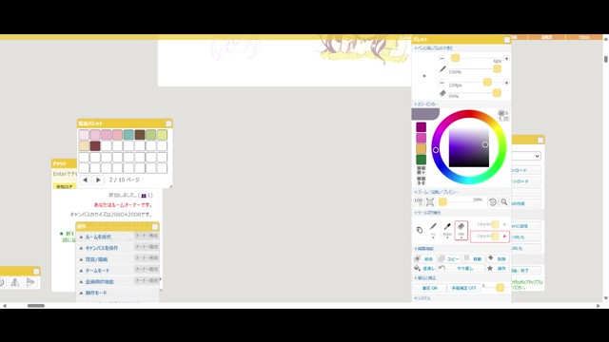The width and height of the screenshot is (609, 342).
Task: Select the eyedropper tool icon
Action: (447, 230)
